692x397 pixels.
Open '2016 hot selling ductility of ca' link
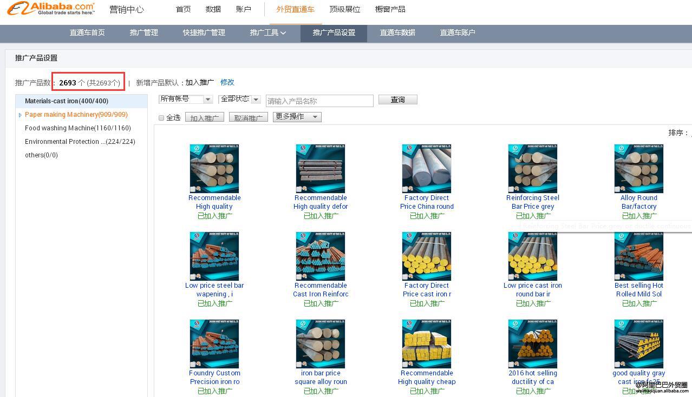pyautogui.click(x=533, y=378)
